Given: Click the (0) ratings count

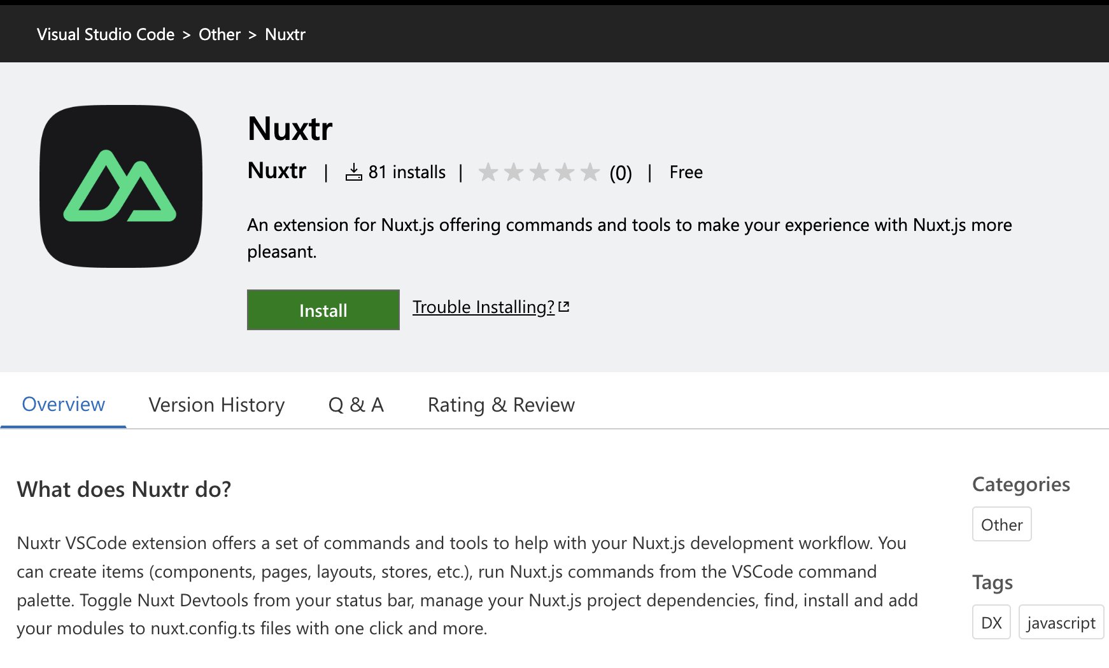Looking at the screenshot, I should coord(621,172).
